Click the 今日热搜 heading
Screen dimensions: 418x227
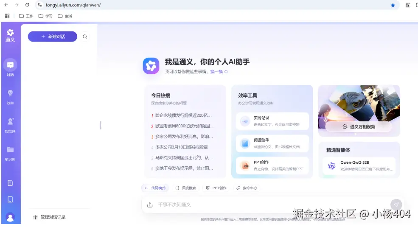pyautogui.click(x=161, y=95)
